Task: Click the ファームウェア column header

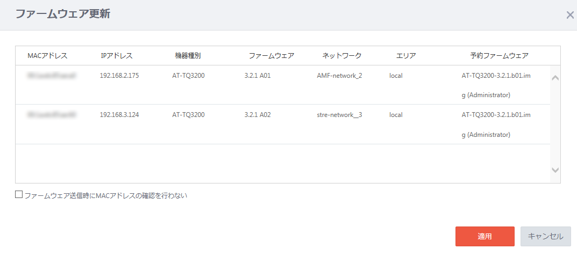Action: pos(271,56)
